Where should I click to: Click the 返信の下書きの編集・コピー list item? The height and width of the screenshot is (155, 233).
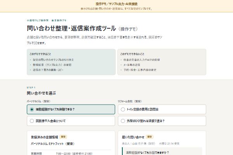coord(48,70)
